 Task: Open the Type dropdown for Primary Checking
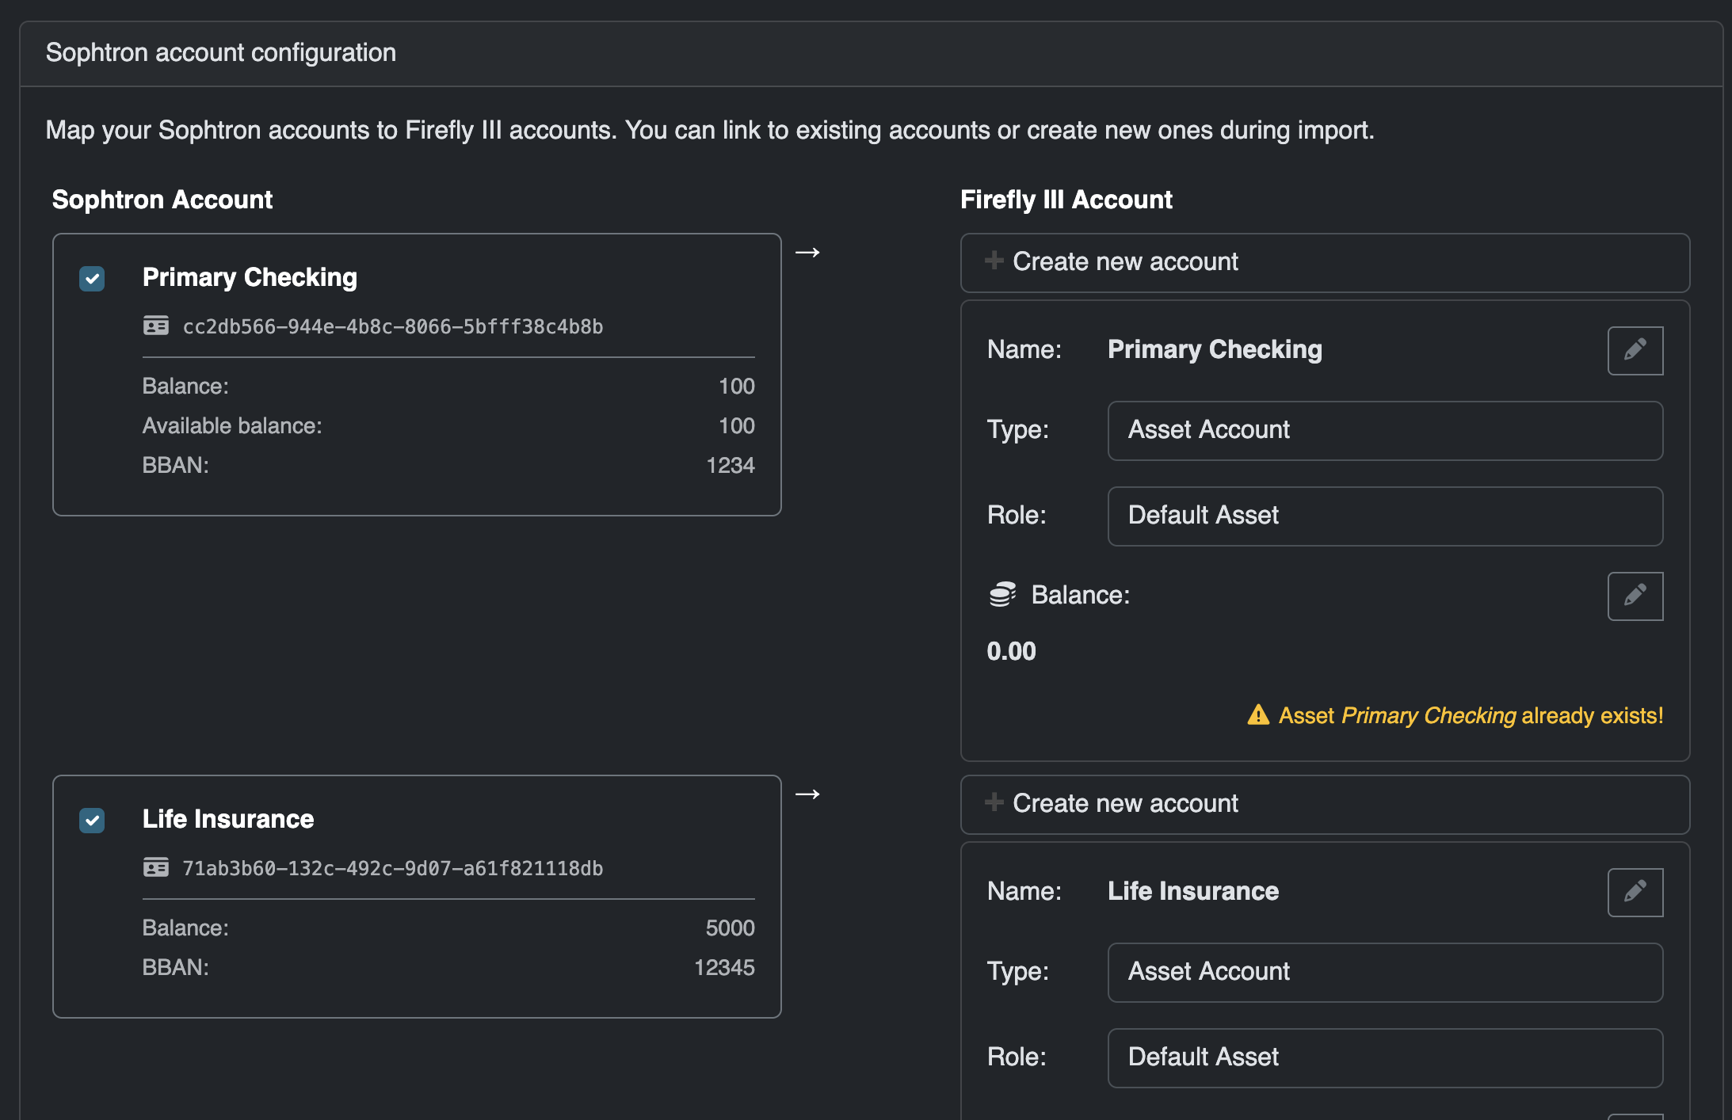[x=1384, y=430]
